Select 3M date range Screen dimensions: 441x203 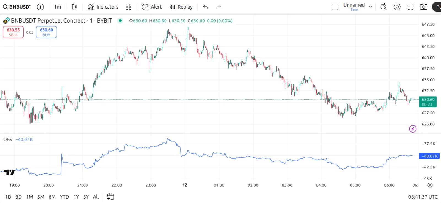tap(41, 197)
